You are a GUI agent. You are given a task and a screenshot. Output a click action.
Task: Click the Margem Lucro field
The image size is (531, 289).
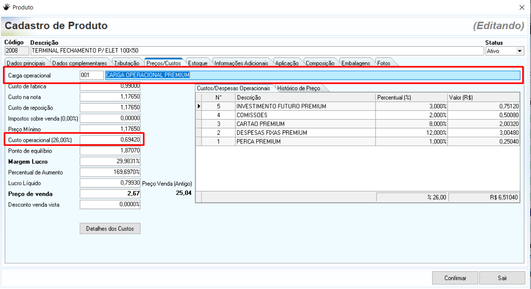(110, 161)
